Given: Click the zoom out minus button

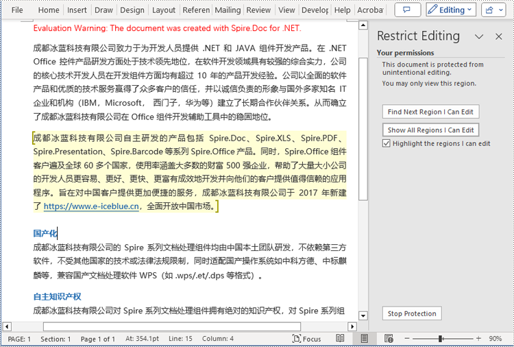Looking at the screenshot, I should (x=407, y=339).
